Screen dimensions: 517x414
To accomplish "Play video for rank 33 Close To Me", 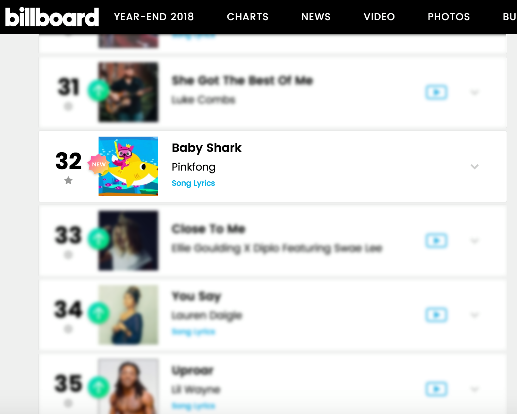I will click(437, 241).
